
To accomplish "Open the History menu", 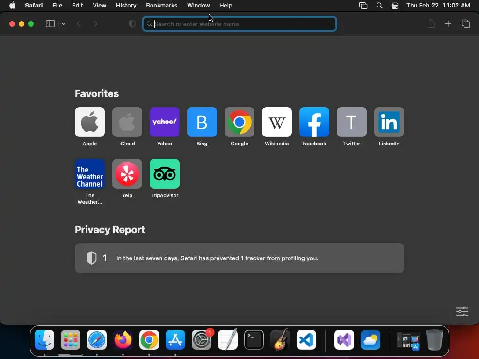I will pyautogui.click(x=126, y=6).
